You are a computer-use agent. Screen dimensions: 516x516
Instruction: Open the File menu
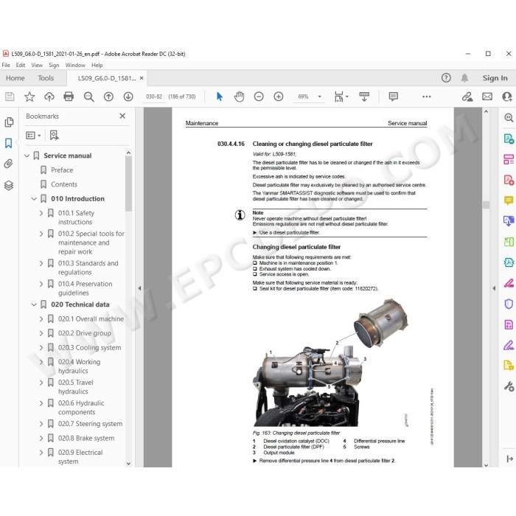[6, 65]
